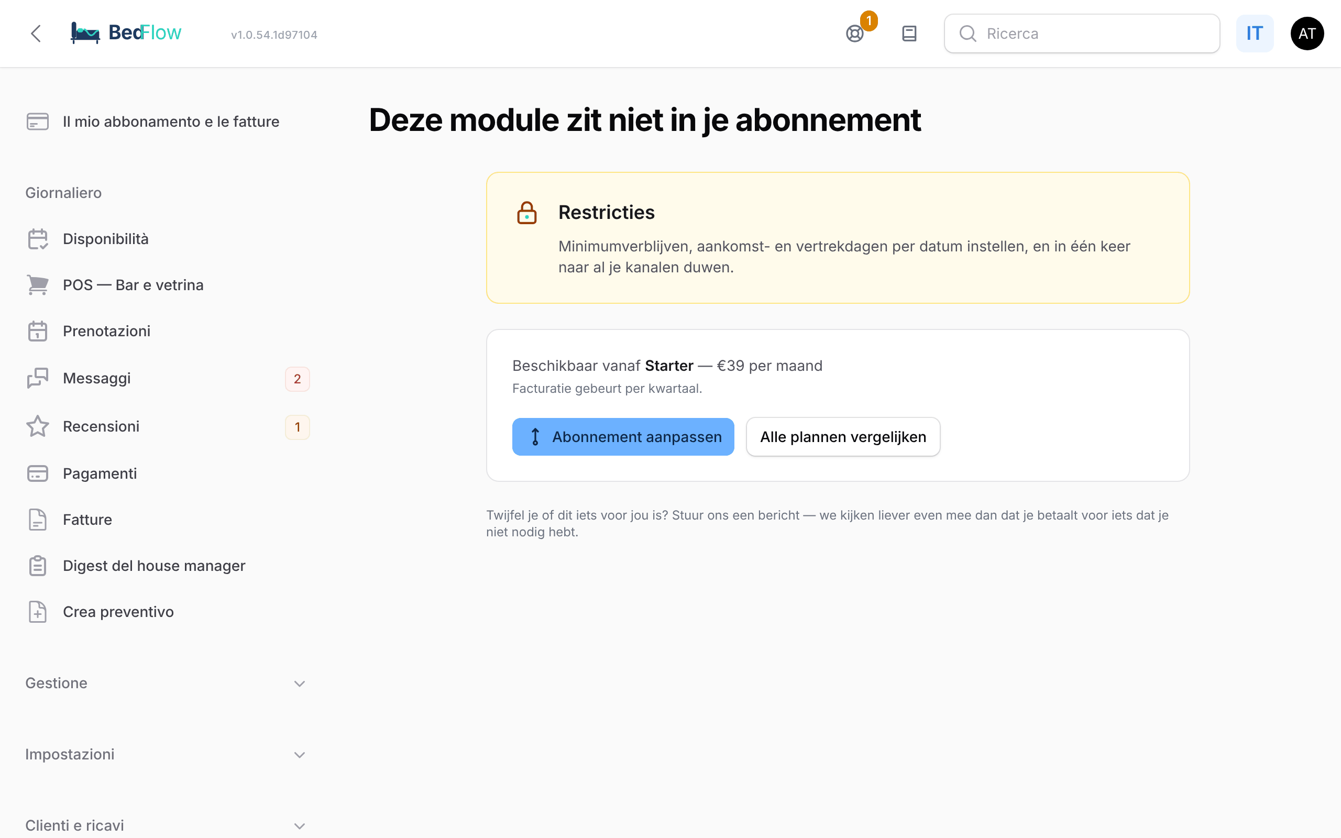This screenshot has width=1341, height=838.
Task: Open the AT user avatar menu
Action: (x=1306, y=34)
